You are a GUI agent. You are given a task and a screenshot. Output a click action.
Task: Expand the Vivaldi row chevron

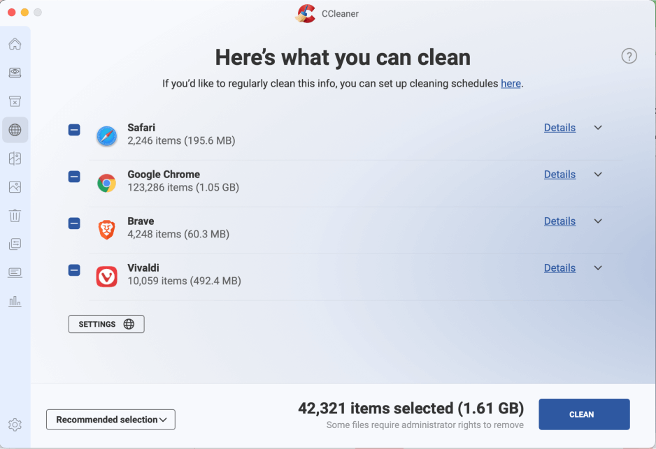point(598,268)
